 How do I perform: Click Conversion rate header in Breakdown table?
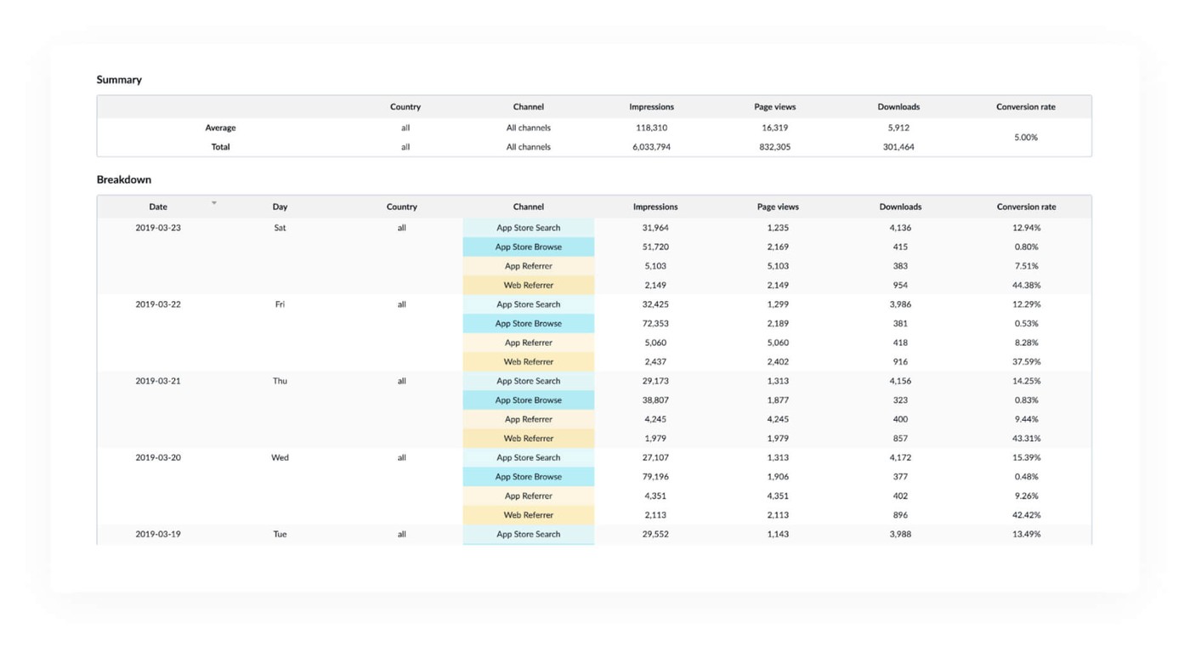(x=1026, y=207)
